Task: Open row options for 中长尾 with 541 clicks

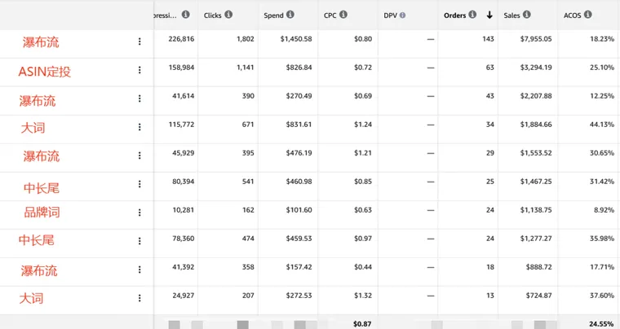Action: [x=139, y=184]
